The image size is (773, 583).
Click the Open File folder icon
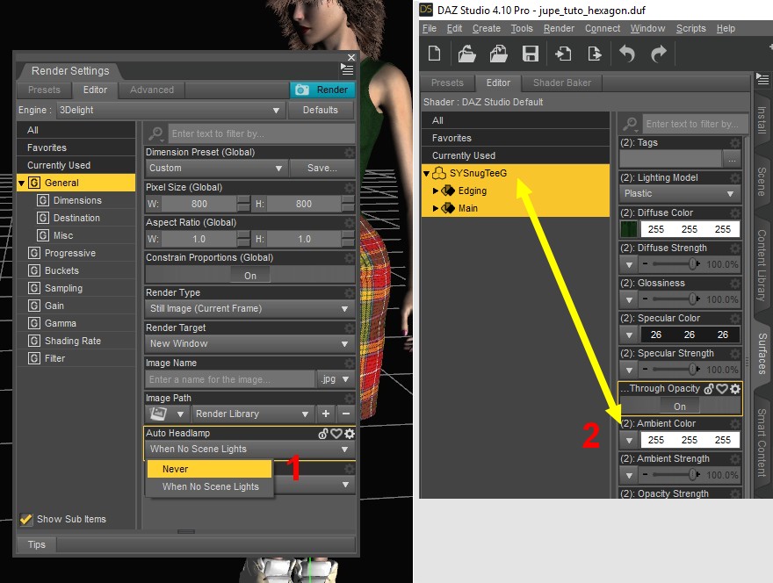[466, 54]
